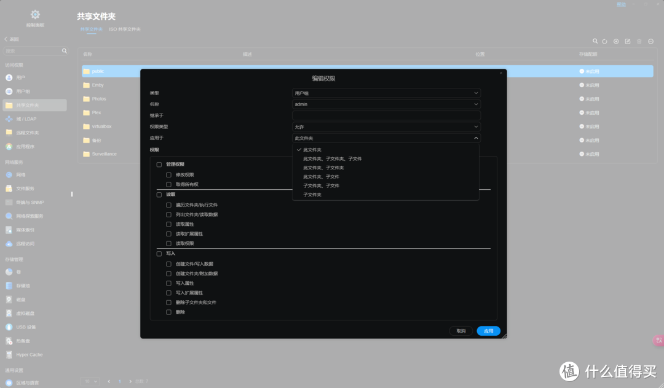Open the search icon in shared folder toolbar
Image resolution: width=664 pixels, height=388 pixels.
click(x=595, y=41)
